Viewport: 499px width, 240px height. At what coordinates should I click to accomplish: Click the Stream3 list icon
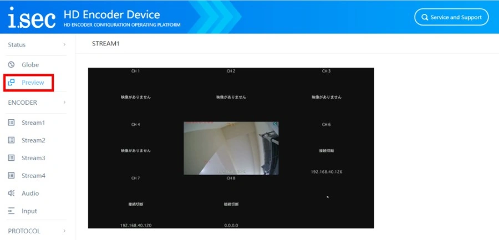coord(11,158)
